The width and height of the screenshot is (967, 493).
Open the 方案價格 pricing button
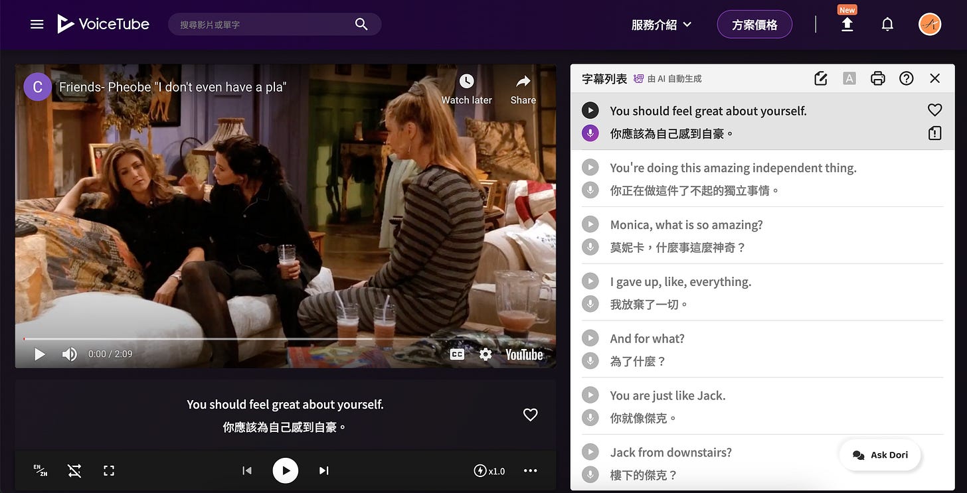coord(754,25)
